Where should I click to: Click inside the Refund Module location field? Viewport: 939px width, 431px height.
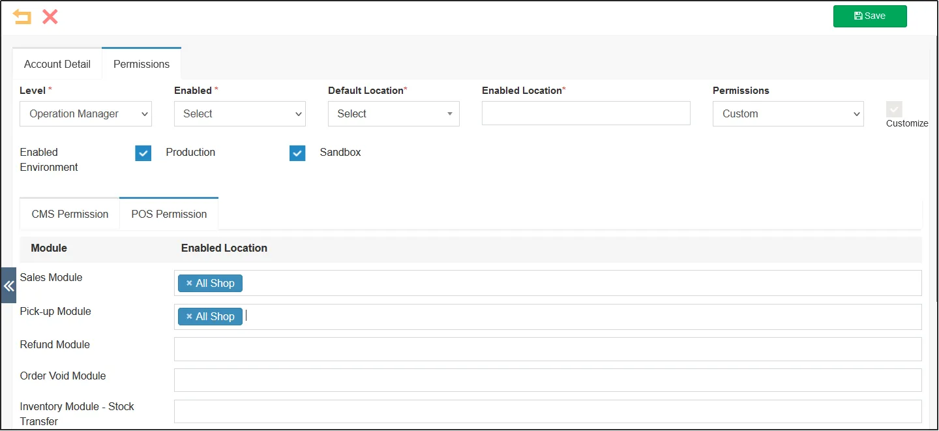548,349
